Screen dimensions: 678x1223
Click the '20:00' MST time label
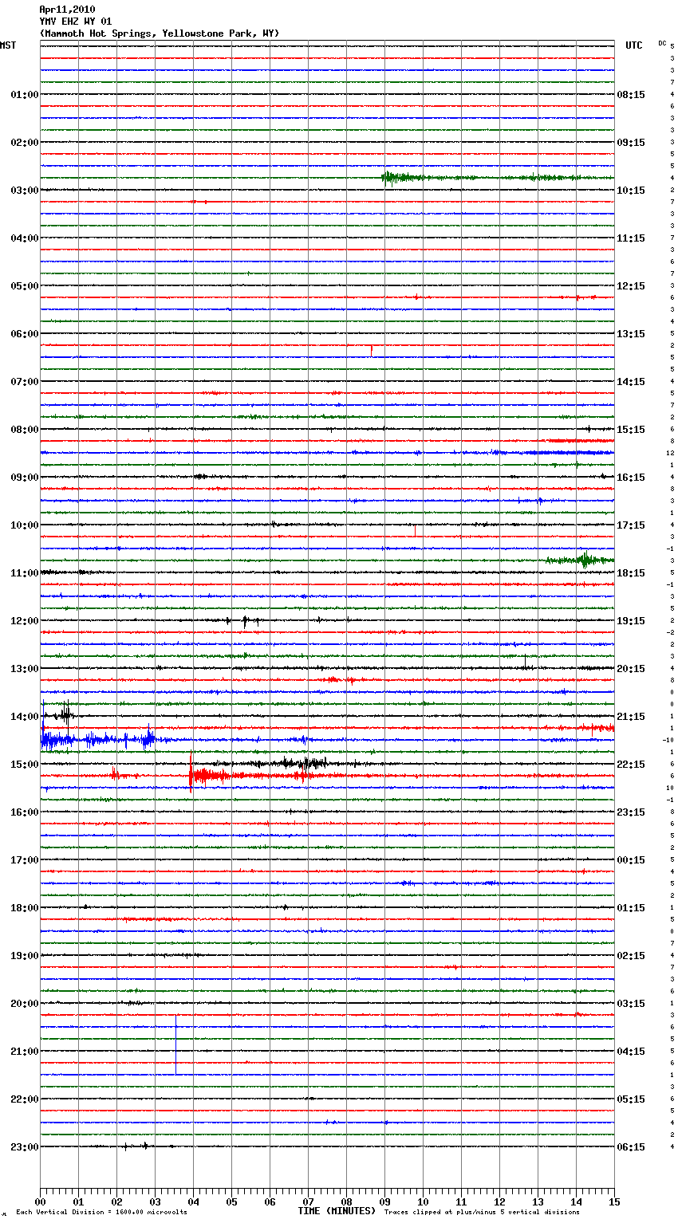[x=25, y=1004]
